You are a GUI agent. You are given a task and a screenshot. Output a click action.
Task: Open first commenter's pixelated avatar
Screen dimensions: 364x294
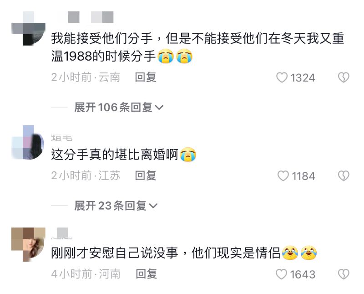tap(28, 28)
